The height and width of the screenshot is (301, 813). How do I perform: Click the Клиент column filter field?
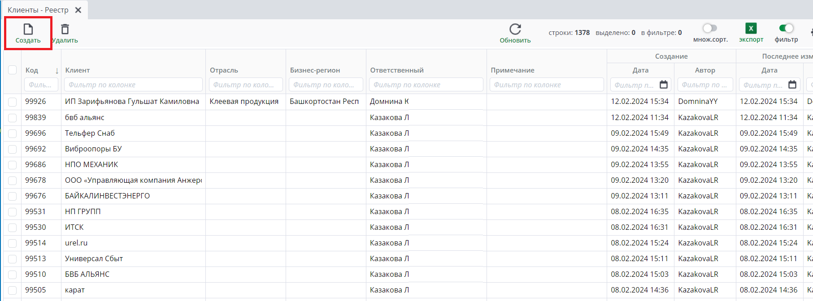pos(133,85)
